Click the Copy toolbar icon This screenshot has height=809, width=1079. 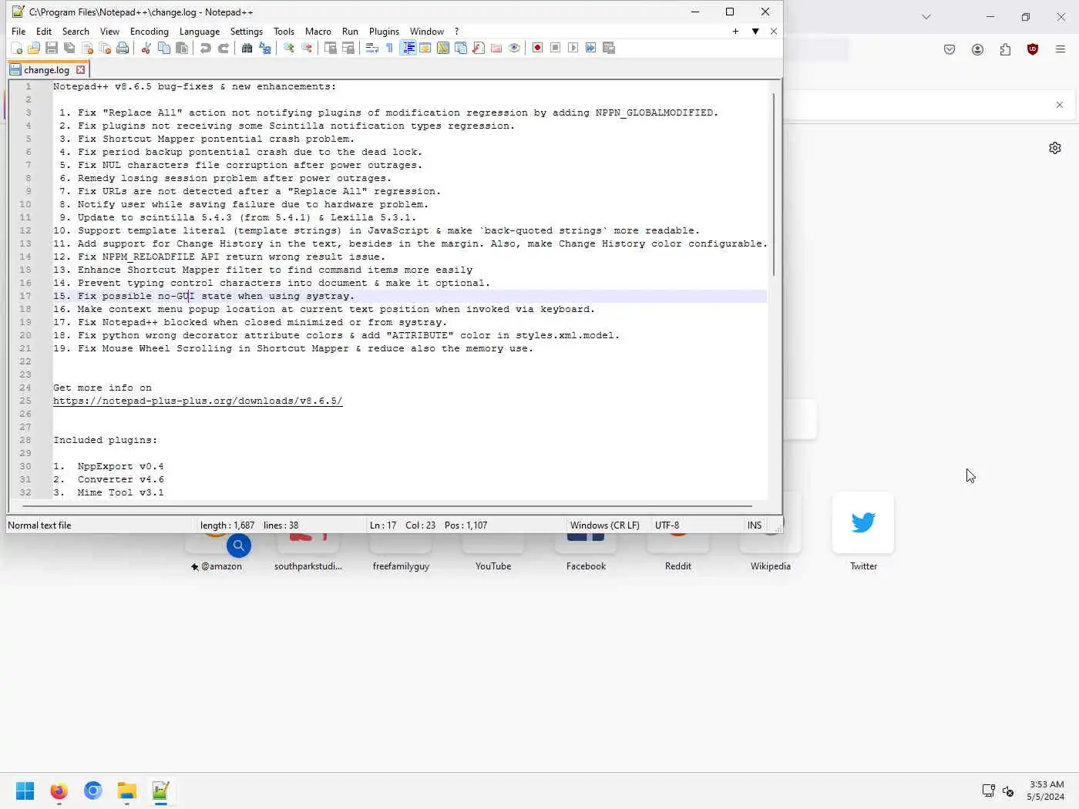point(163,48)
